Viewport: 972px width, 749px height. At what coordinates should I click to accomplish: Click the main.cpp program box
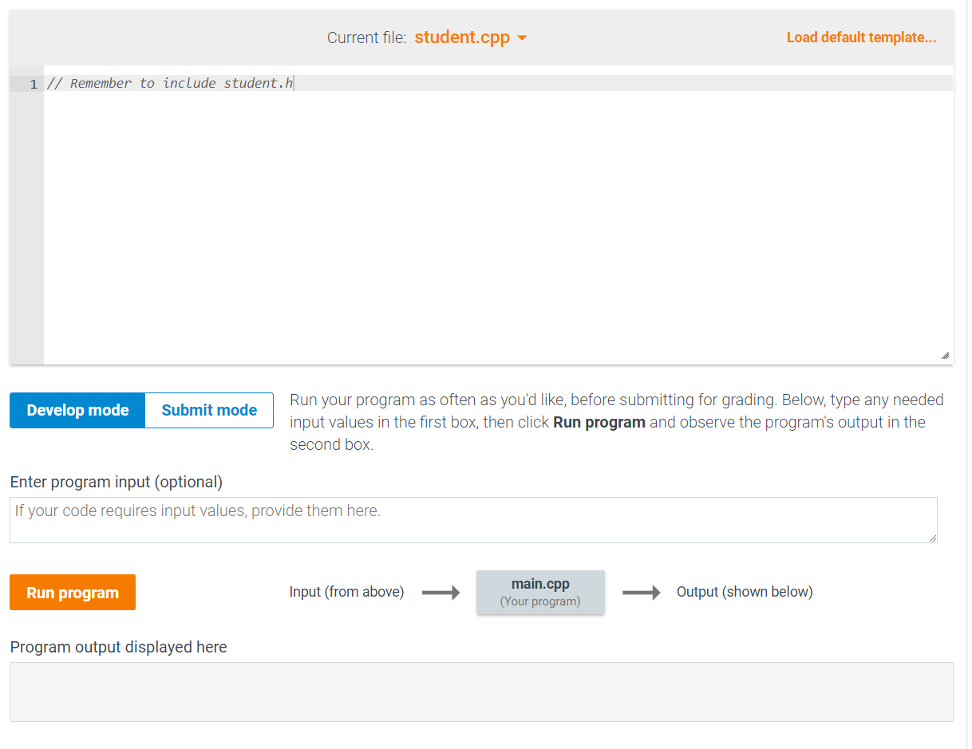point(540,592)
